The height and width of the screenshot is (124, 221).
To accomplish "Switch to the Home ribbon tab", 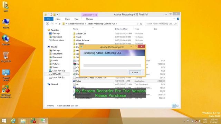I will tap(58, 19).
